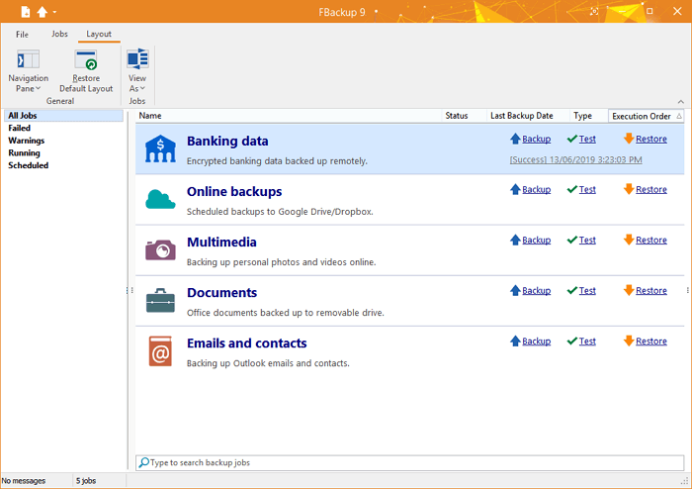Viewport: 692px width, 489px height.
Task: Click the search backup jobs field
Action: pyautogui.click(x=409, y=462)
